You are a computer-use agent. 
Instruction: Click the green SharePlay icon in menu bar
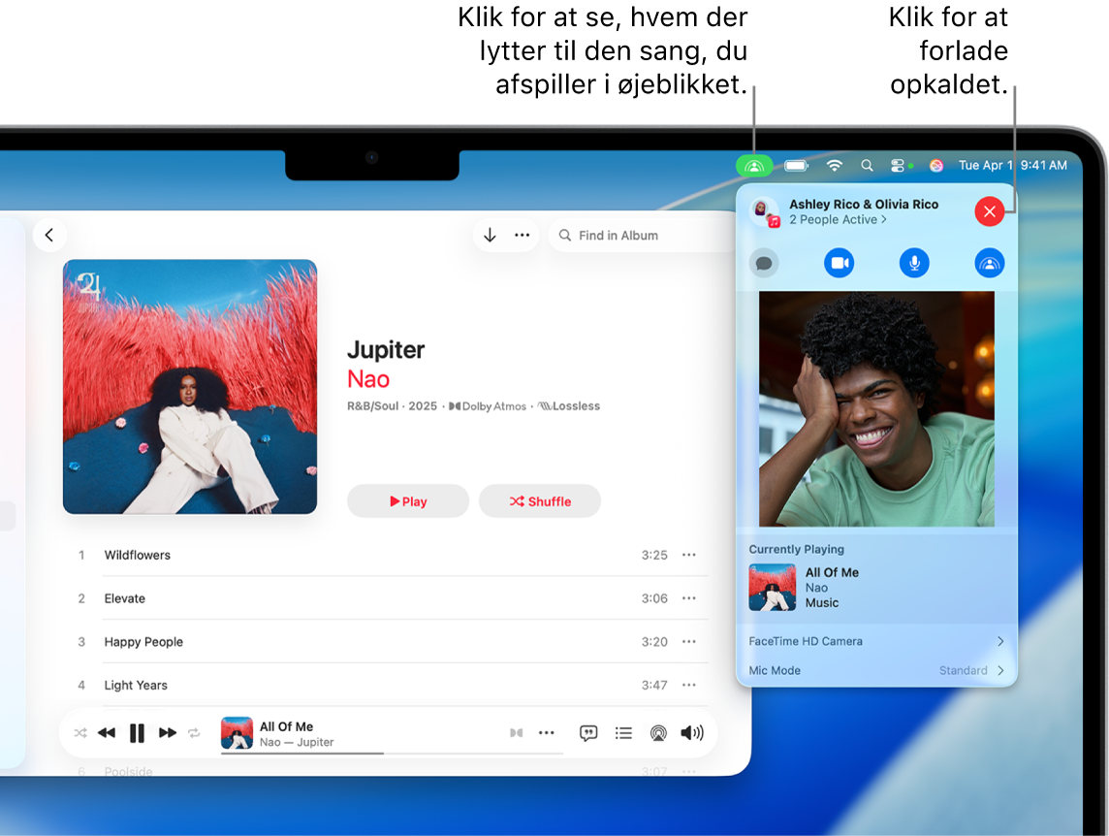755,165
